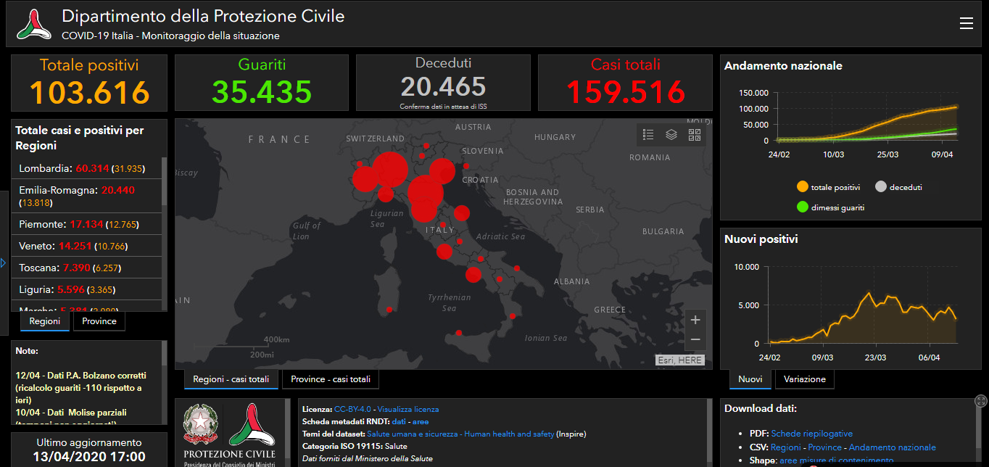Expand the collapsed left side panel arrow
The image size is (989, 467).
click(4, 263)
